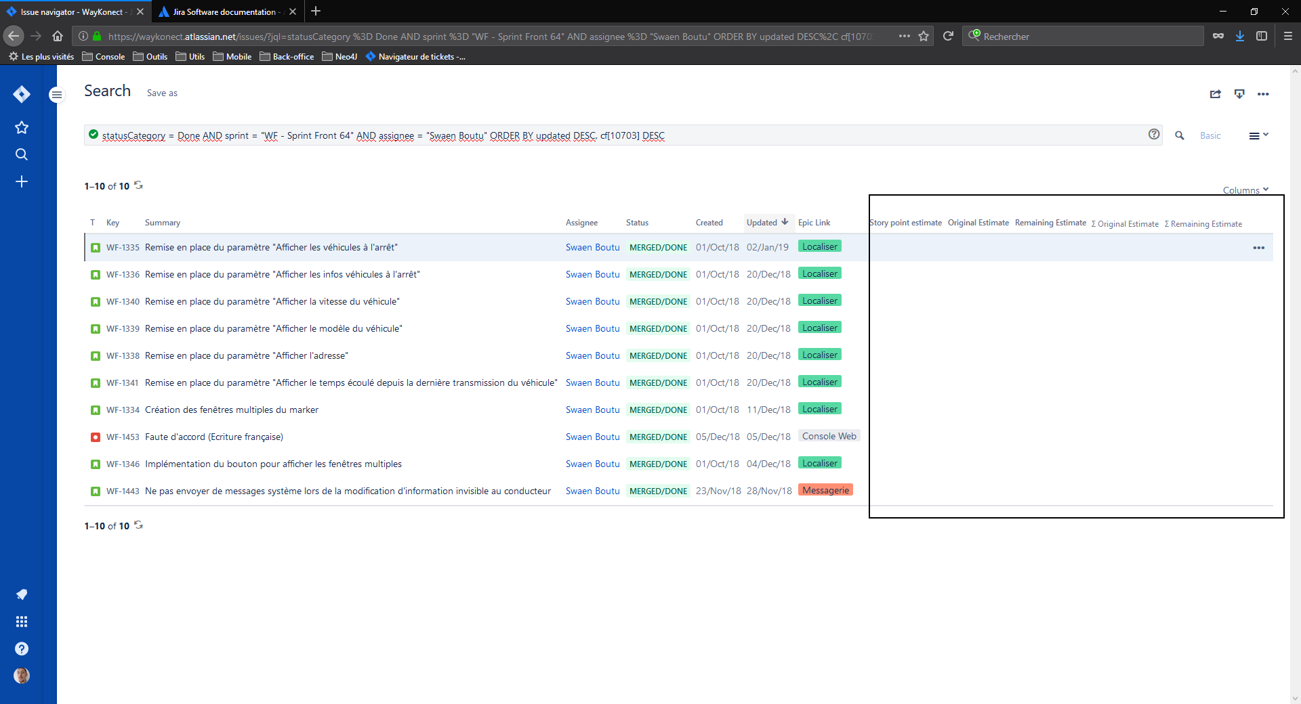Open JQL syntax help question icon
The width and height of the screenshot is (1301, 704).
1154,135
